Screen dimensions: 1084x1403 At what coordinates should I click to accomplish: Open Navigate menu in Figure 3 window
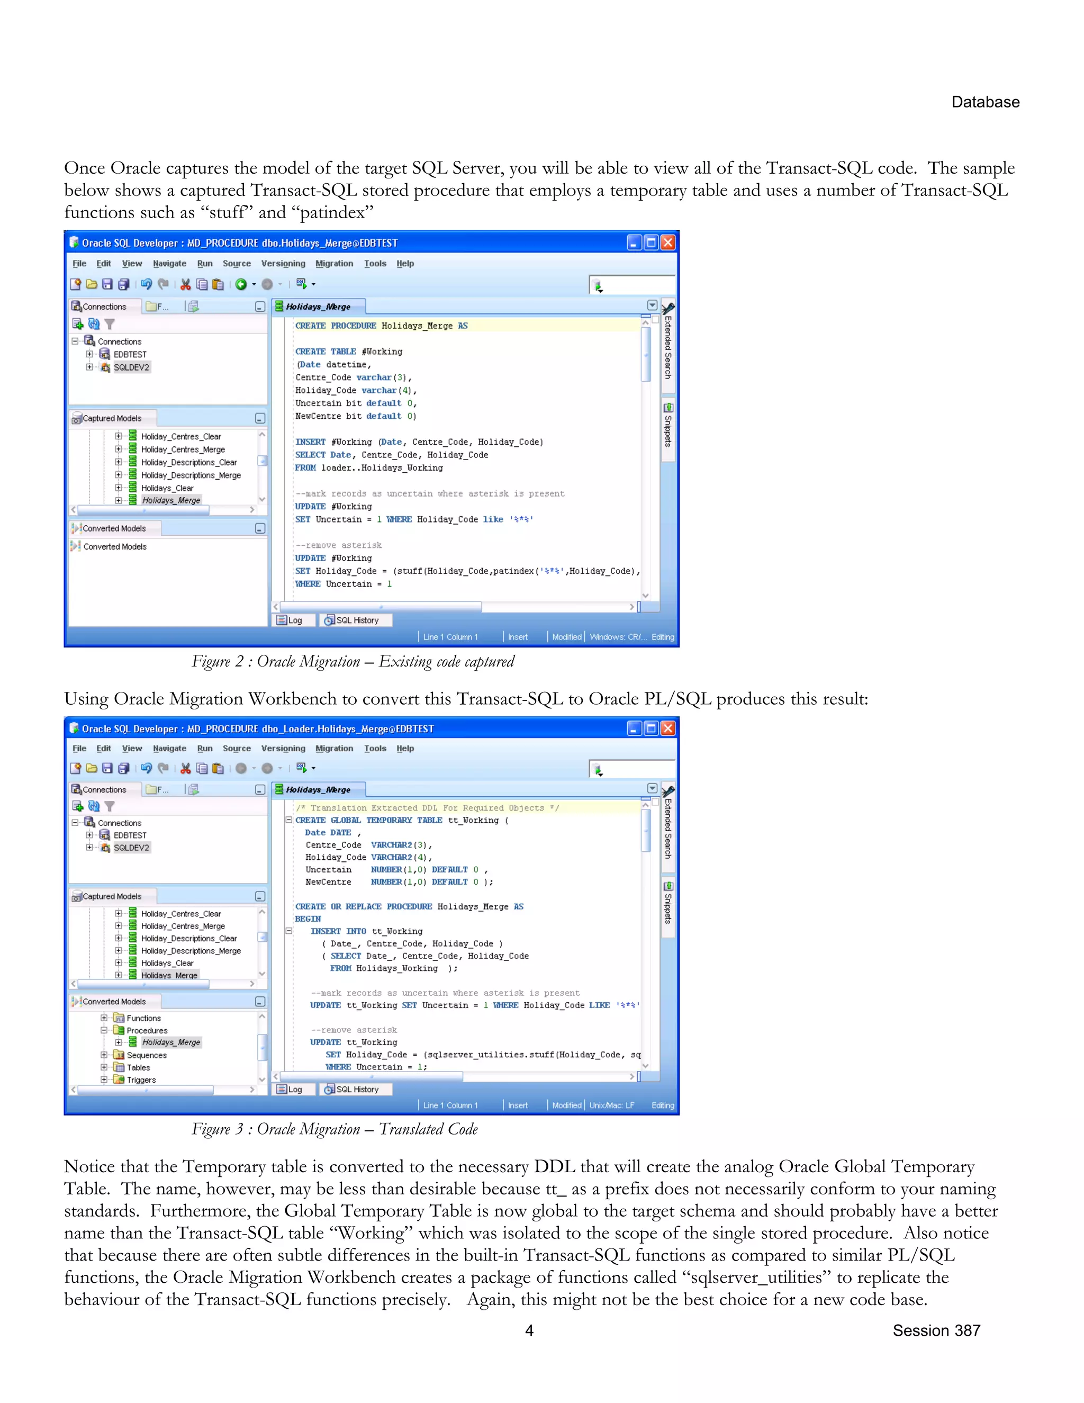tap(169, 749)
